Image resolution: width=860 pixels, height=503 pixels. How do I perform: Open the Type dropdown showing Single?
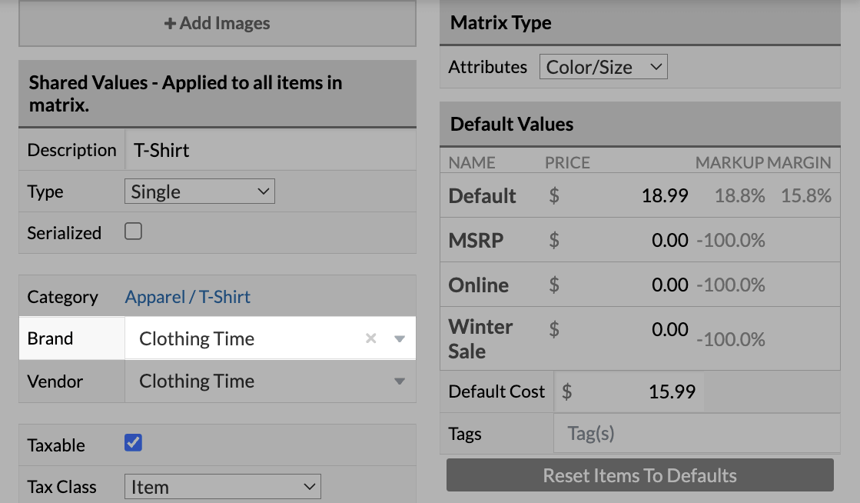coord(199,191)
